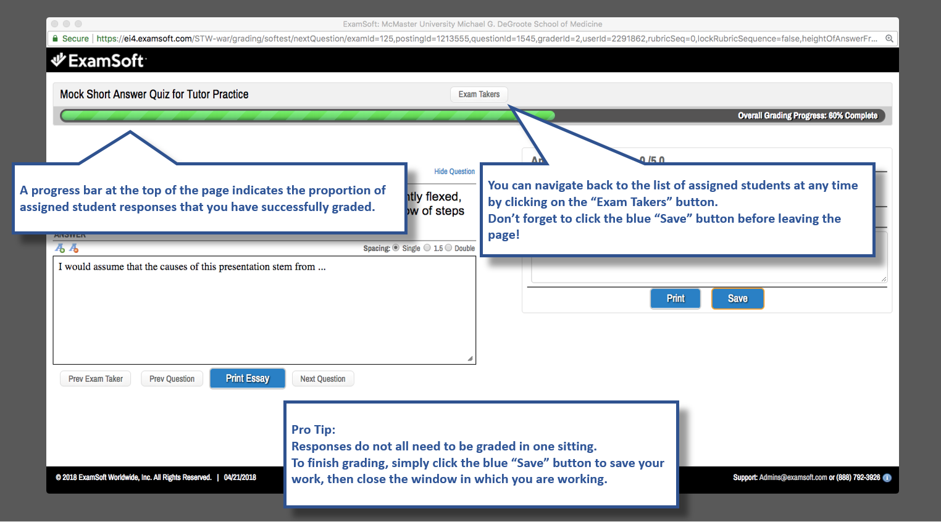The height and width of the screenshot is (522, 941).
Task: Click the blue info icon beside support phone
Action: [x=887, y=478]
